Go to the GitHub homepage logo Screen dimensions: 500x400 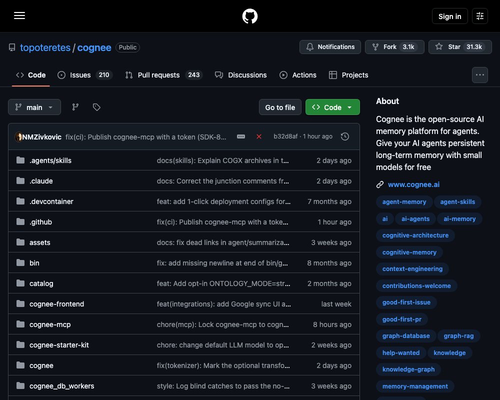(249, 16)
